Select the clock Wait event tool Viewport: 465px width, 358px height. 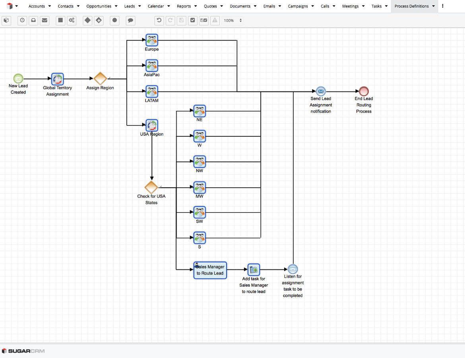click(22, 20)
